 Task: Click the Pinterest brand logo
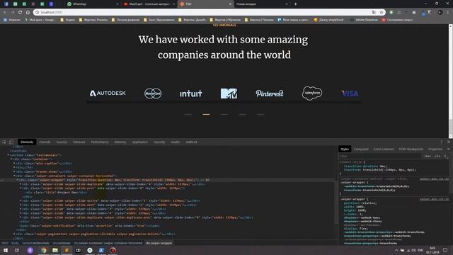tap(269, 93)
